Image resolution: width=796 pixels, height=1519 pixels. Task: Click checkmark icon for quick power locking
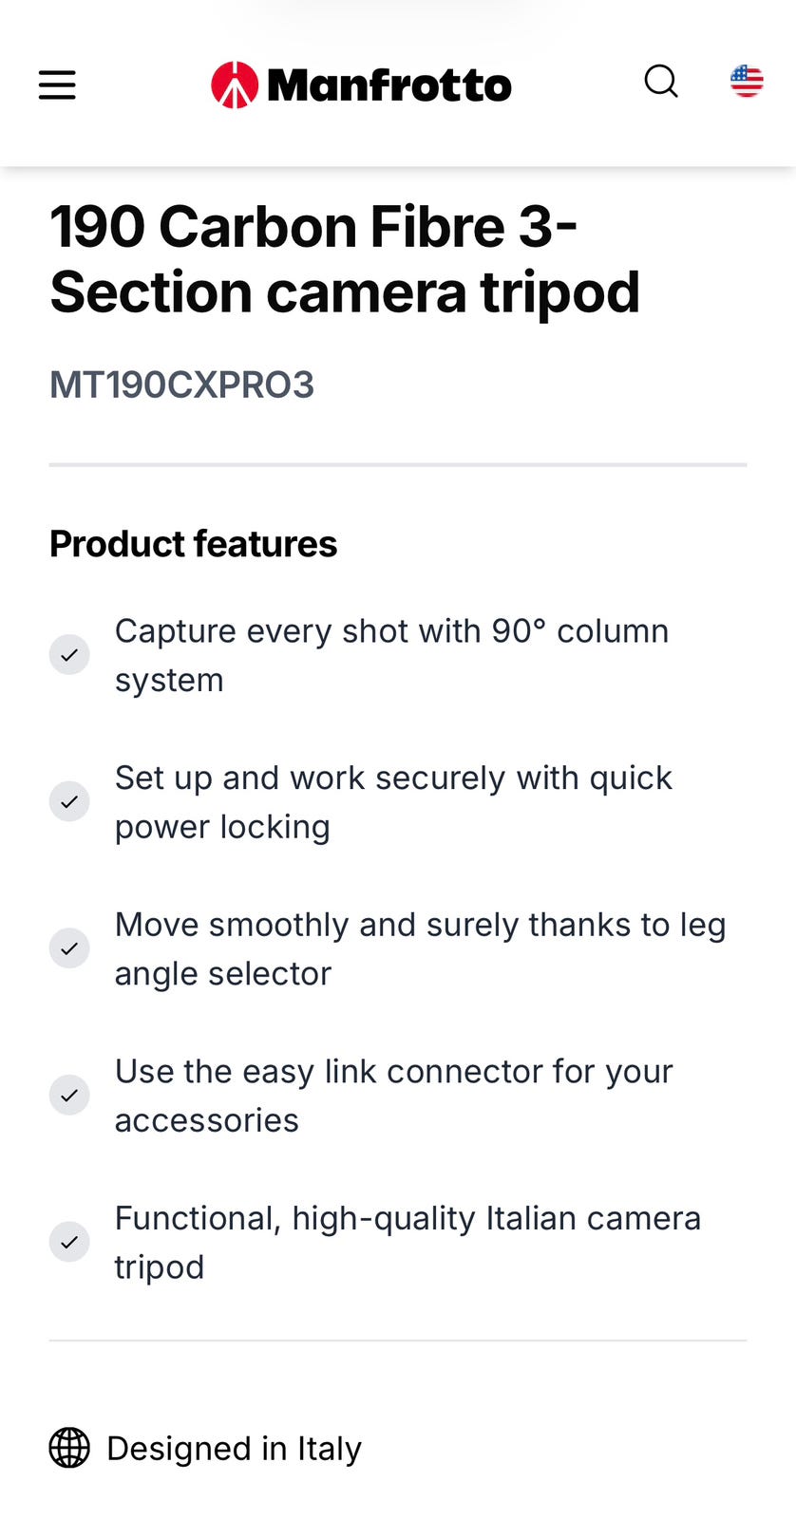(69, 801)
